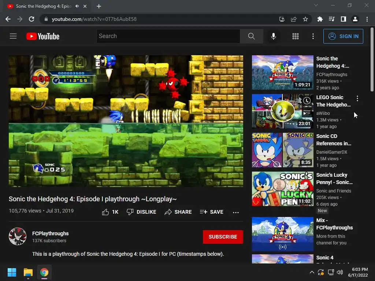The image size is (375, 281).
Task: Start voice search with the microphone icon
Action: coord(273,36)
